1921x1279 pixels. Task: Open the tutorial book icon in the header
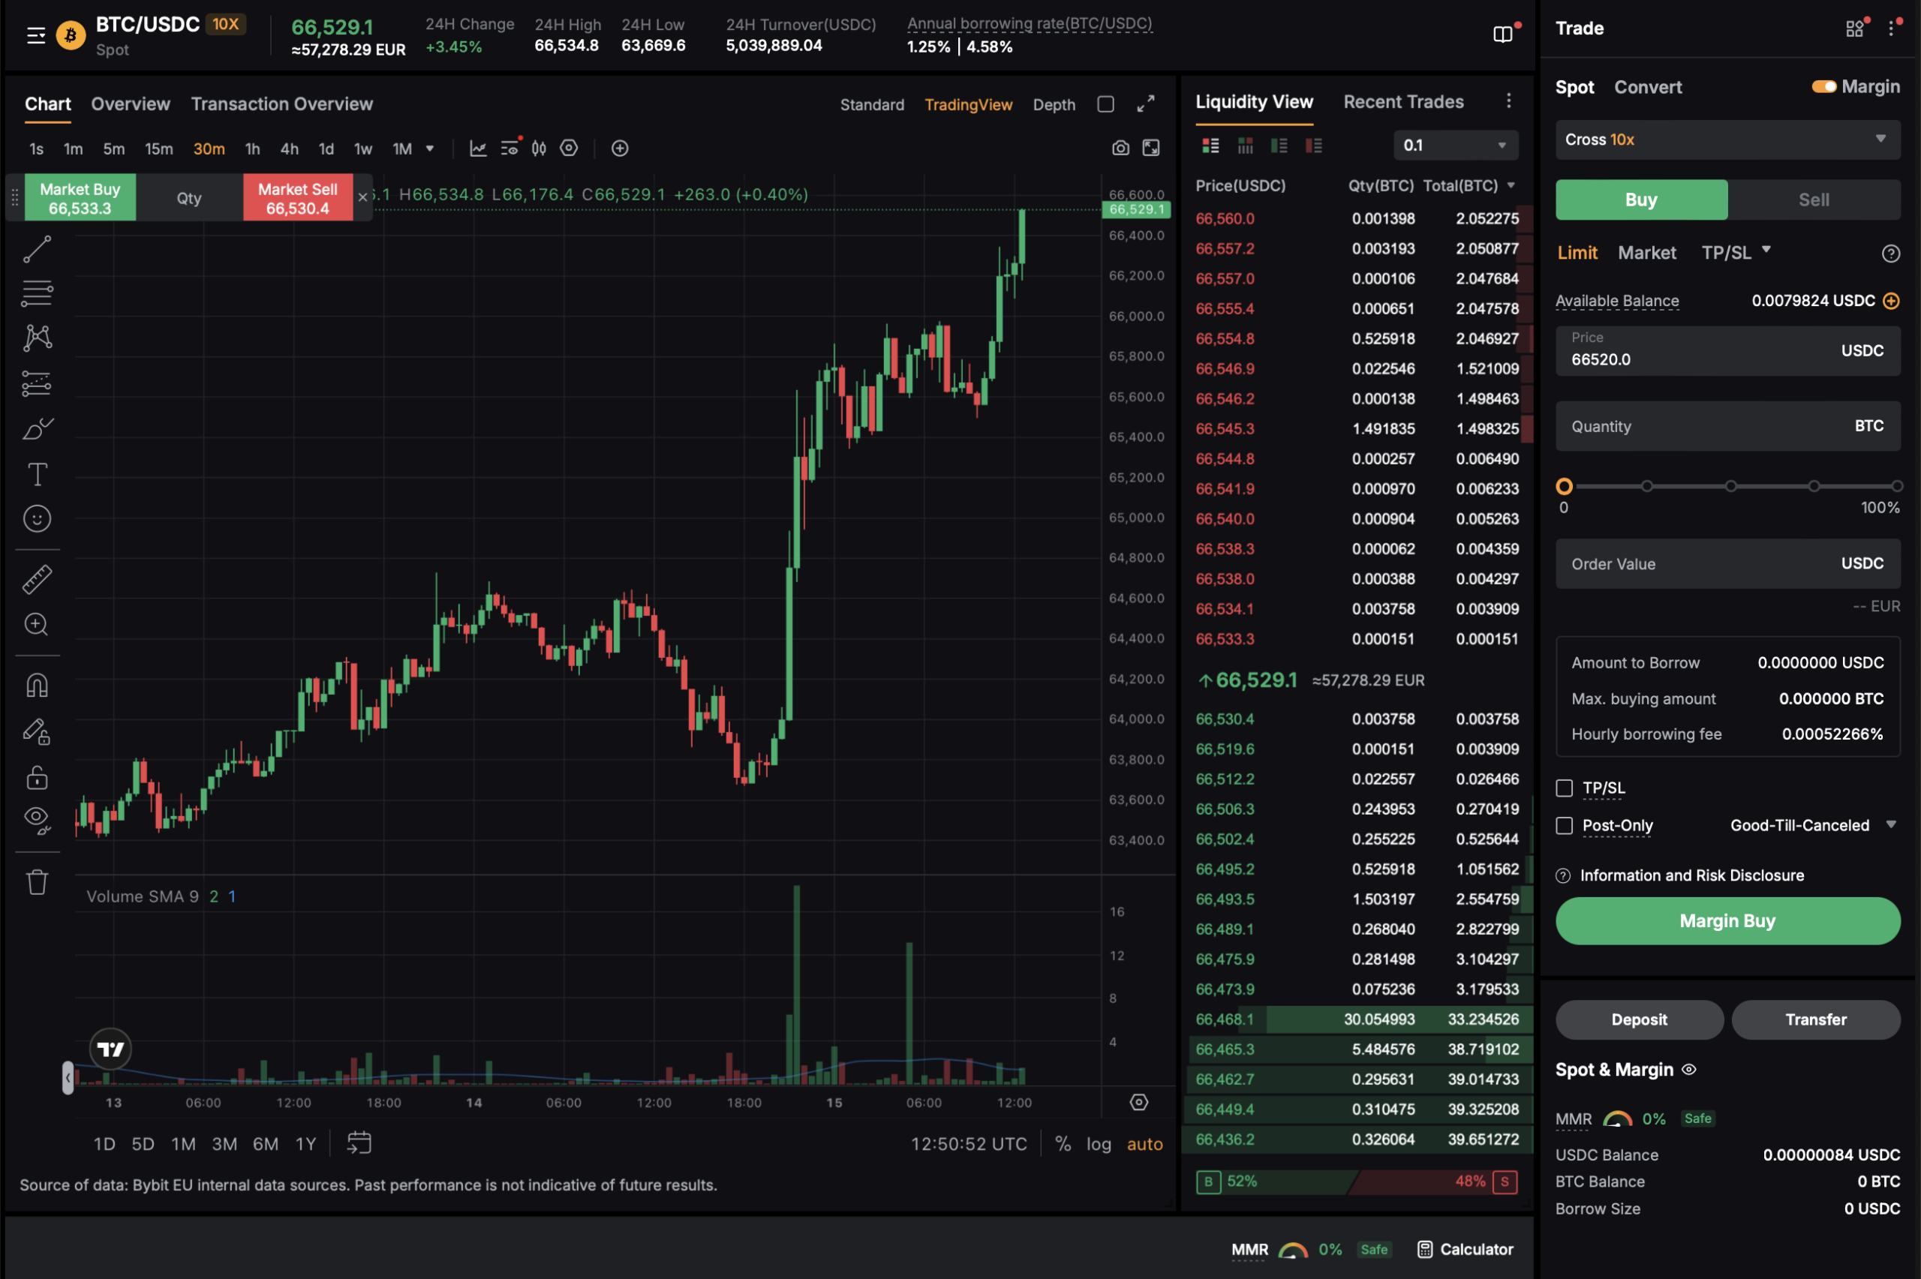[1502, 35]
